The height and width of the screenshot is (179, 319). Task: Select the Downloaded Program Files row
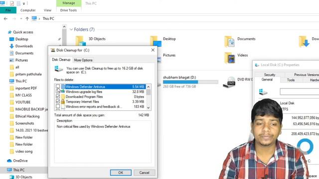point(101,96)
